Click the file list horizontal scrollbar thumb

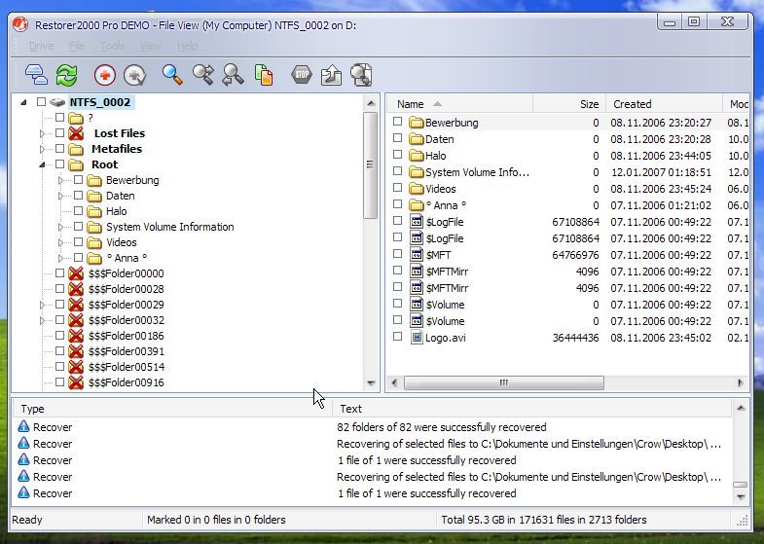[504, 382]
